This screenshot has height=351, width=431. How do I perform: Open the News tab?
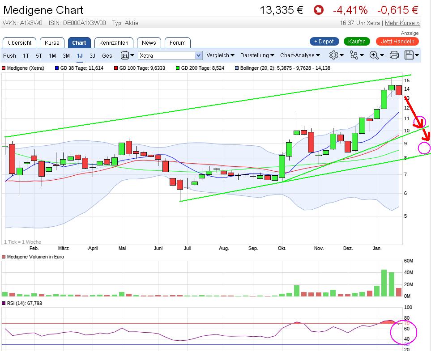click(x=149, y=42)
